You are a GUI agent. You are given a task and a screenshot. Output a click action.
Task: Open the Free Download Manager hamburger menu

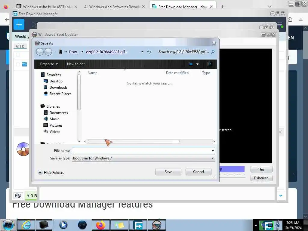click(x=280, y=25)
